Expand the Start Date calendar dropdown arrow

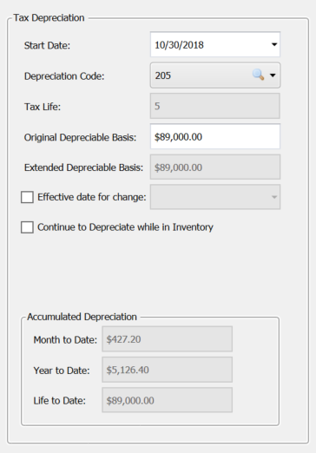[274, 44]
